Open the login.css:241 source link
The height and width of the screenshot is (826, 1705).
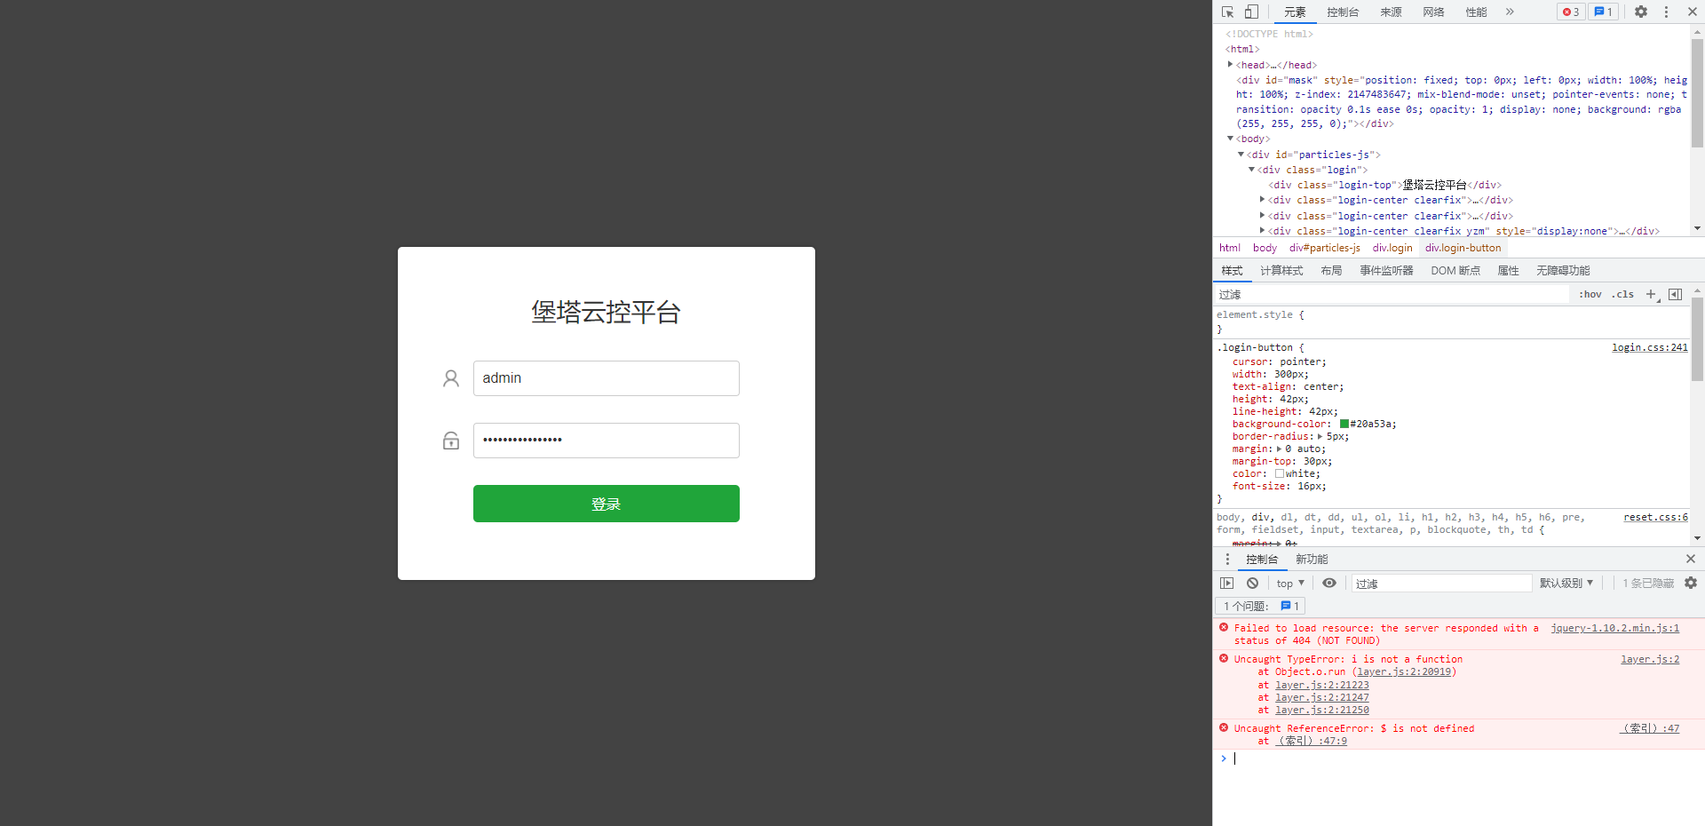pyautogui.click(x=1650, y=347)
